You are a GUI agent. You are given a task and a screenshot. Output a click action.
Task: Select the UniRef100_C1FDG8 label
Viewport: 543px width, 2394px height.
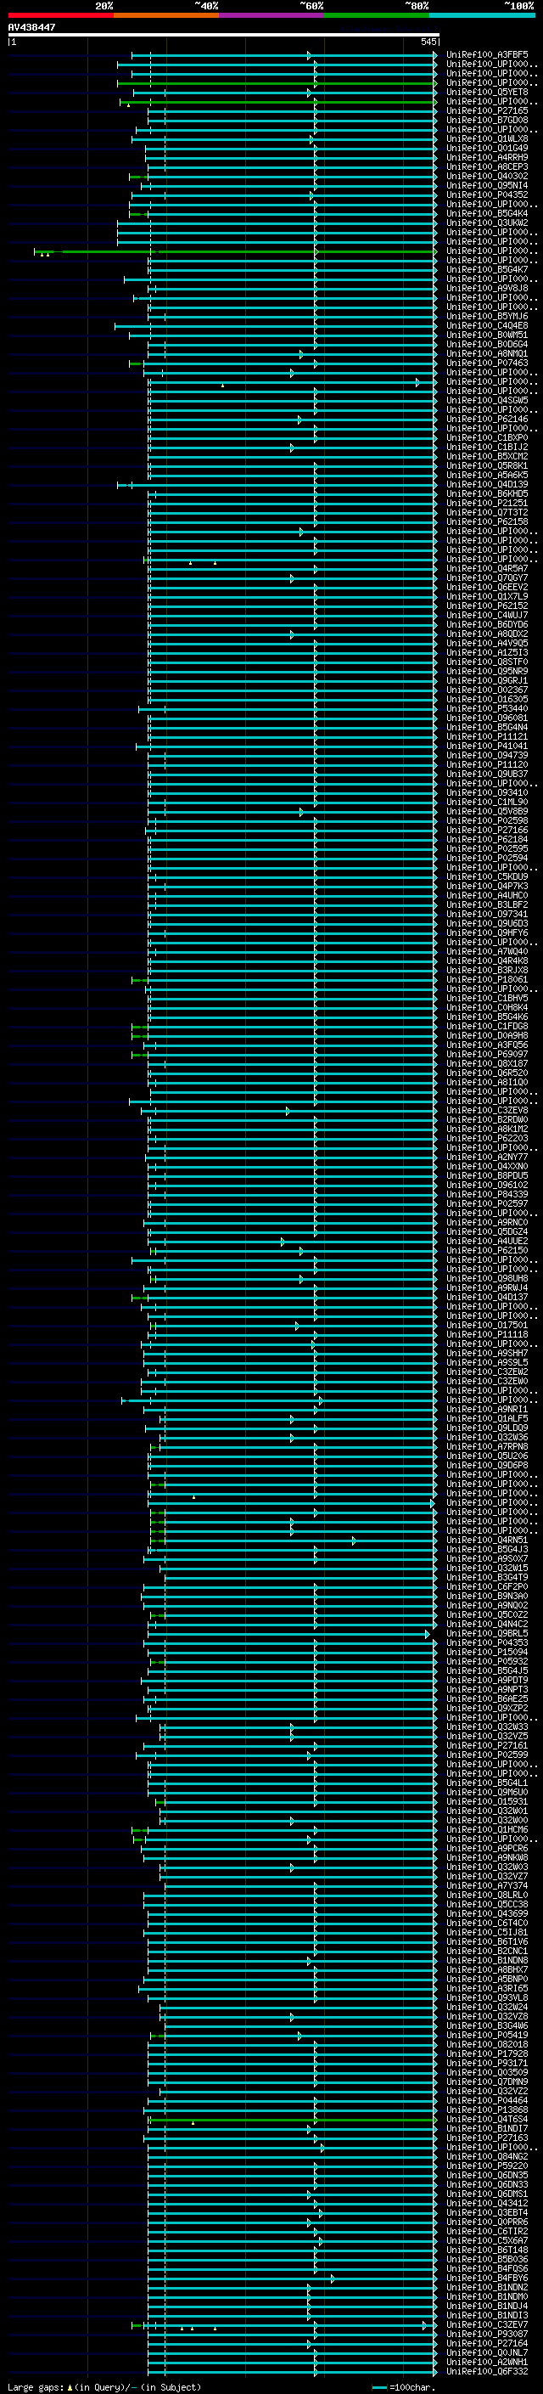click(487, 1026)
